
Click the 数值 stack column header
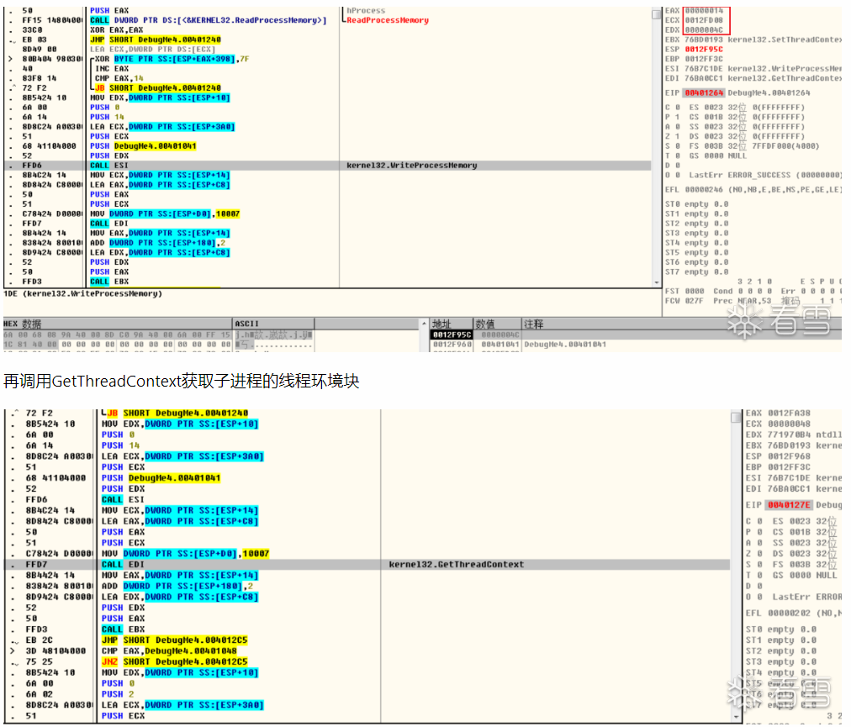[x=497, y=324]
